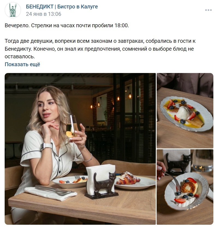This screenshot has width=218, height=228.
Task: Click the cat napkin holder in main photo
Action: point(102,181)
